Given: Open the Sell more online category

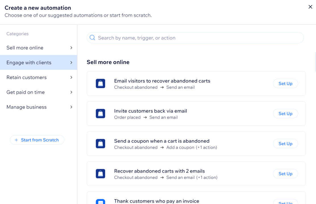Looking at the screenshot, I should click(25, 48).
